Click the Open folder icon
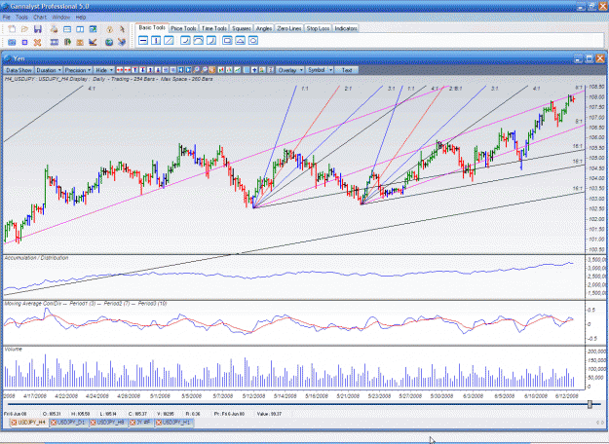 tap(25, 29)
